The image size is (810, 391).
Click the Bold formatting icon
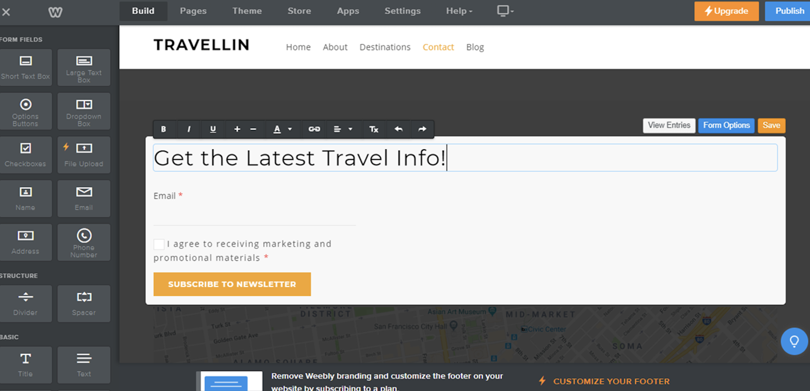(164, 129)
